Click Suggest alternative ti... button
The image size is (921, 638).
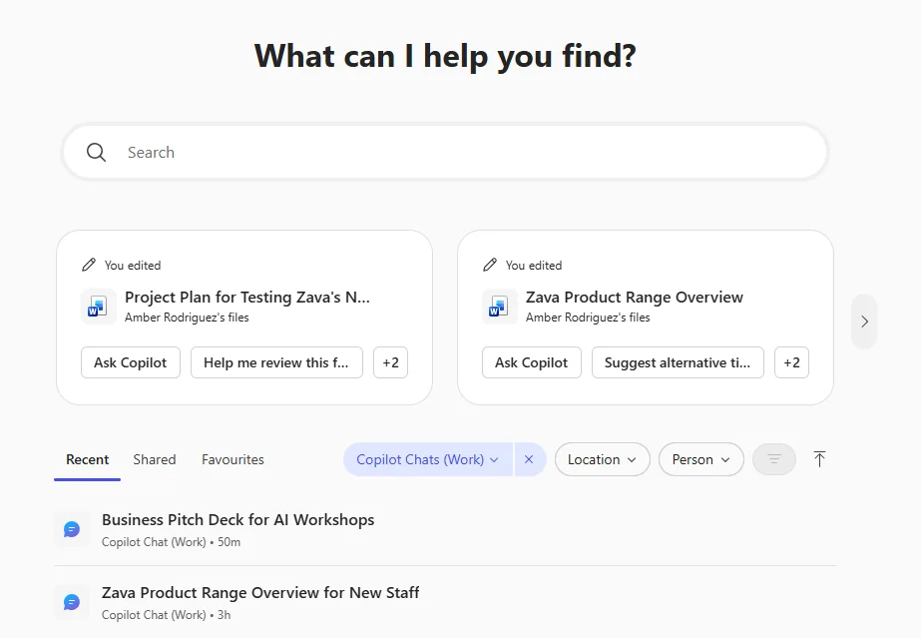point(678,362)
